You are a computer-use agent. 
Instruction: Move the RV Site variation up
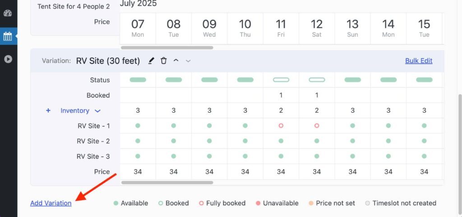click(176, 61)
